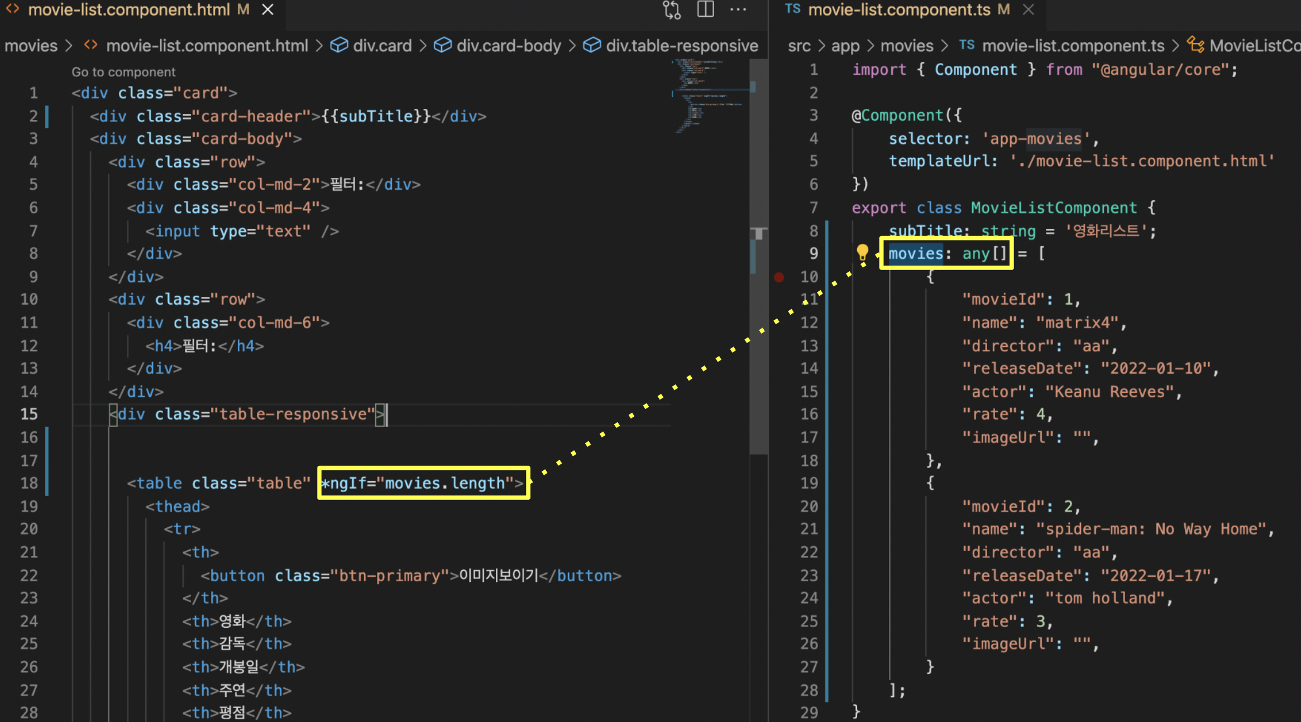The height and width of the screenshot is (722, 1301).
Task: Click the src breadcrumb segment
Action: point(798,45)
